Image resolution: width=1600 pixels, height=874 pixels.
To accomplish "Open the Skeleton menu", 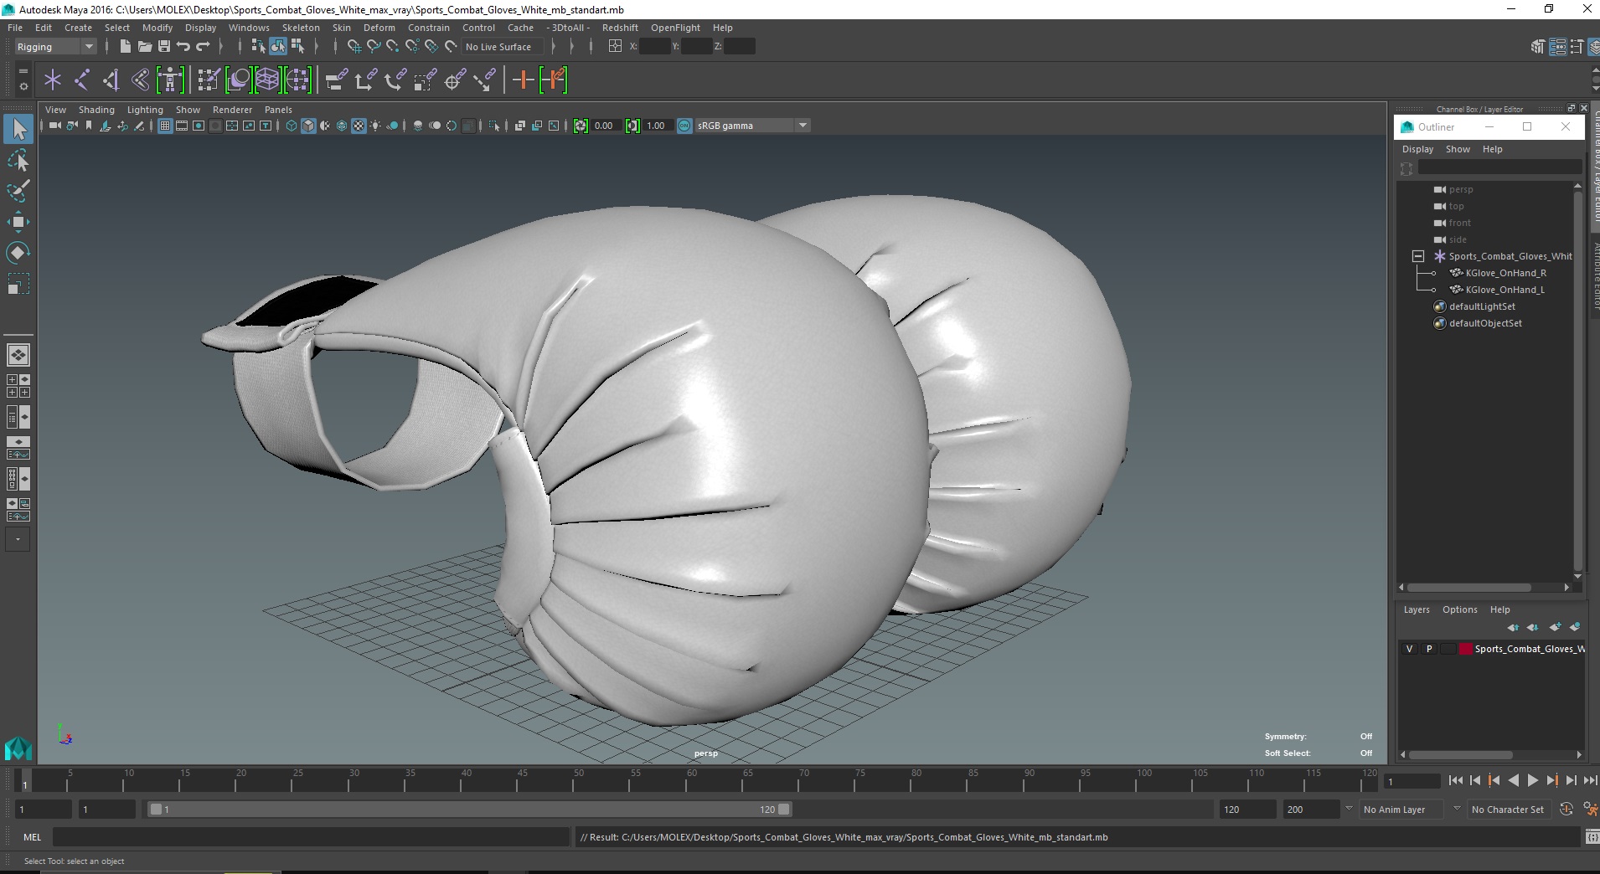I will tap(301, 28).
